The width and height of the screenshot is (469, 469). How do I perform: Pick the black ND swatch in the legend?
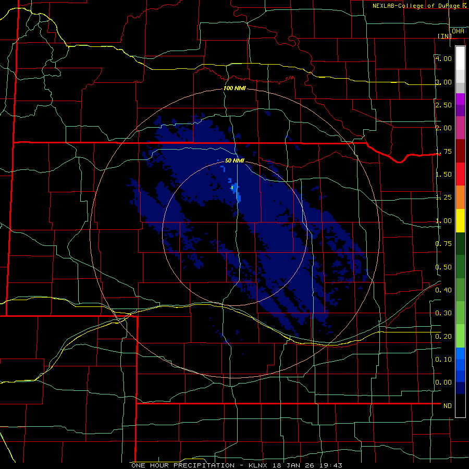click(460, 405)
